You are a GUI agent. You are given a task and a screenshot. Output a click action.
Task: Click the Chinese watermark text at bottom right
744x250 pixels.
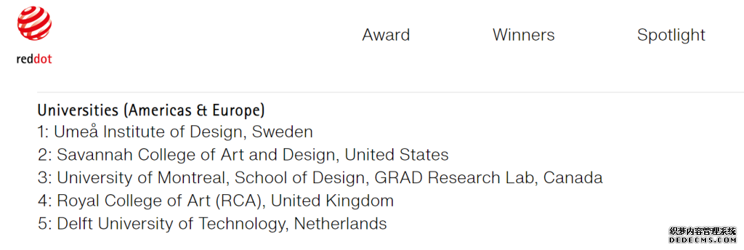pos(703,231)
